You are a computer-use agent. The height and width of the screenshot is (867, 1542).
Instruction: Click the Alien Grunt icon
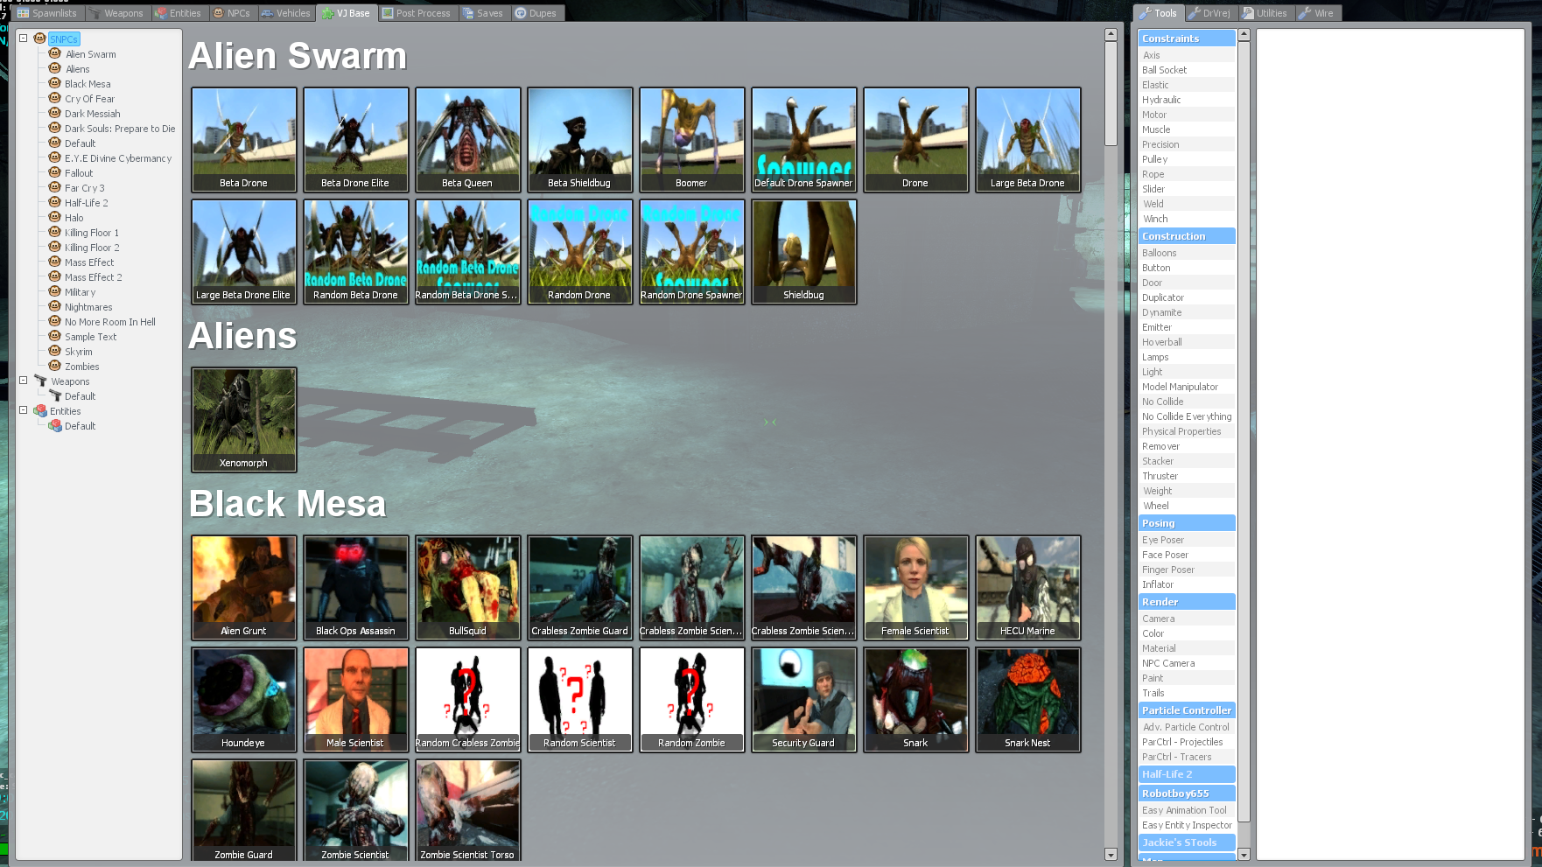(x=244, y=588)
